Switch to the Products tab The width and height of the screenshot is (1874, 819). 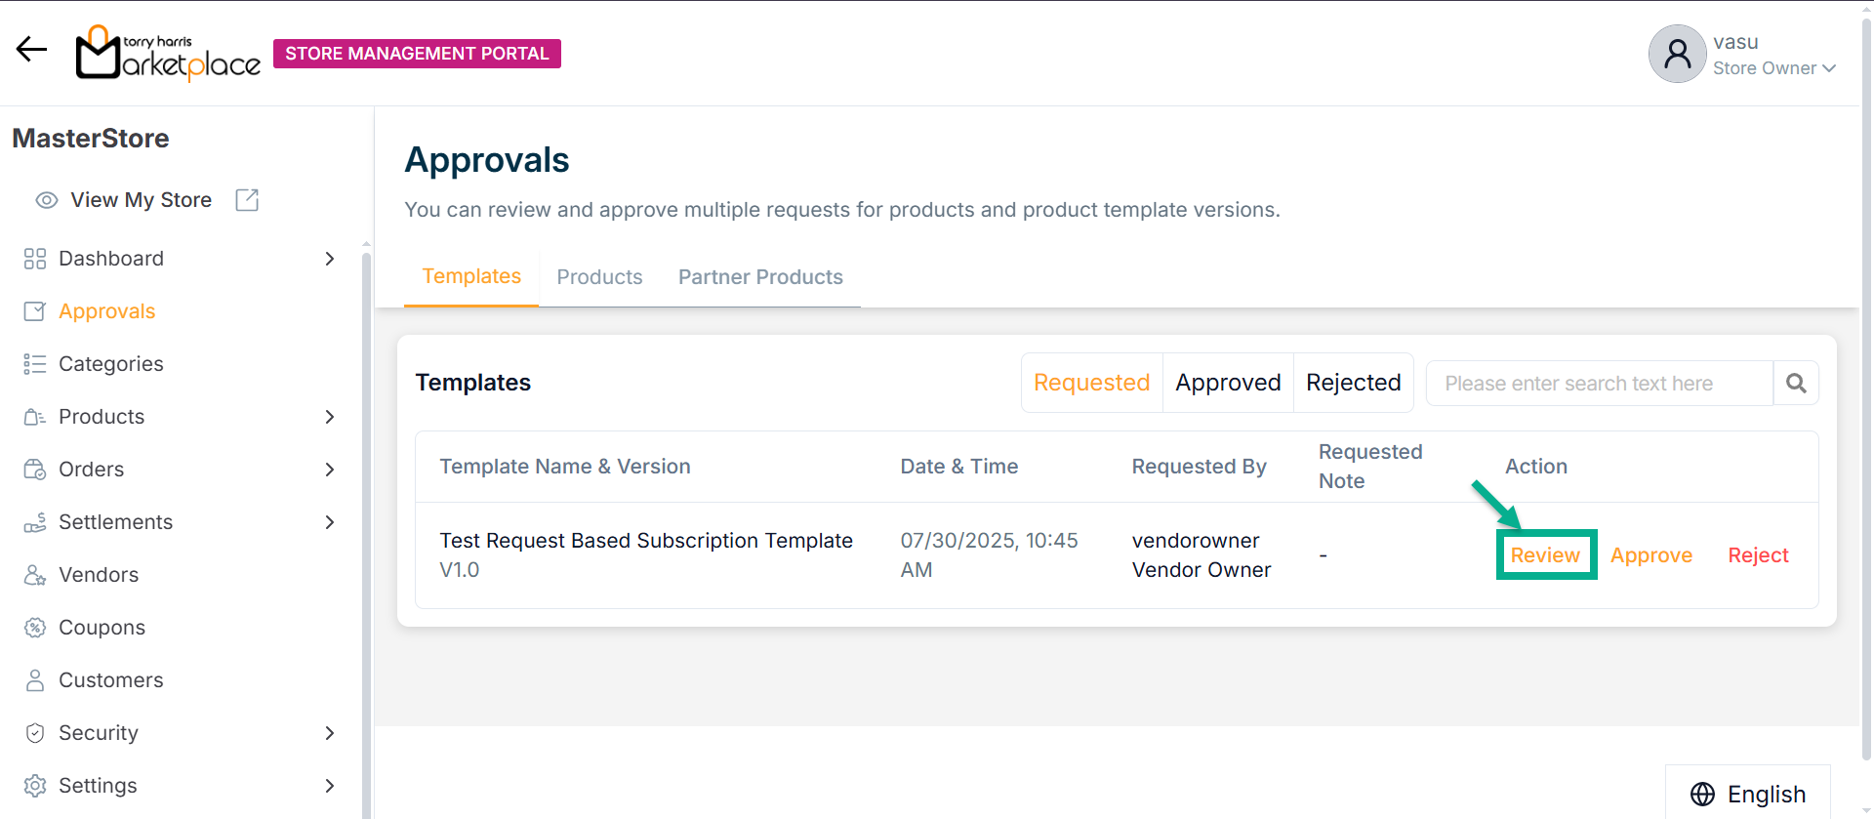[x=599, y=277]
